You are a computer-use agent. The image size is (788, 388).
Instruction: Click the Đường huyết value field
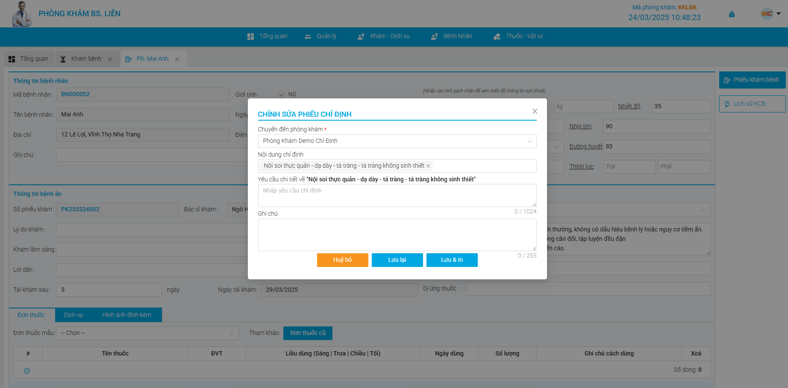click(x=657, y=147)
